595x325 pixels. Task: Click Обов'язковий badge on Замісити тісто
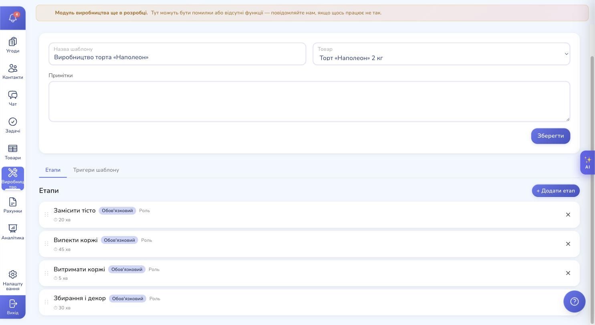tap(117, 211)
